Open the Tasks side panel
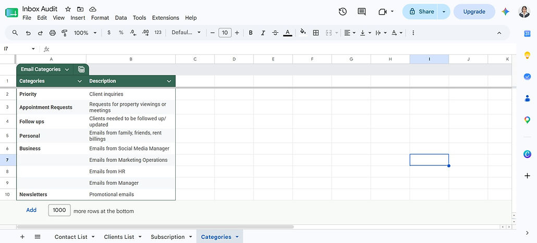This screenshot has height=243, width=537. pyautogui.click(x=528, y=76)
